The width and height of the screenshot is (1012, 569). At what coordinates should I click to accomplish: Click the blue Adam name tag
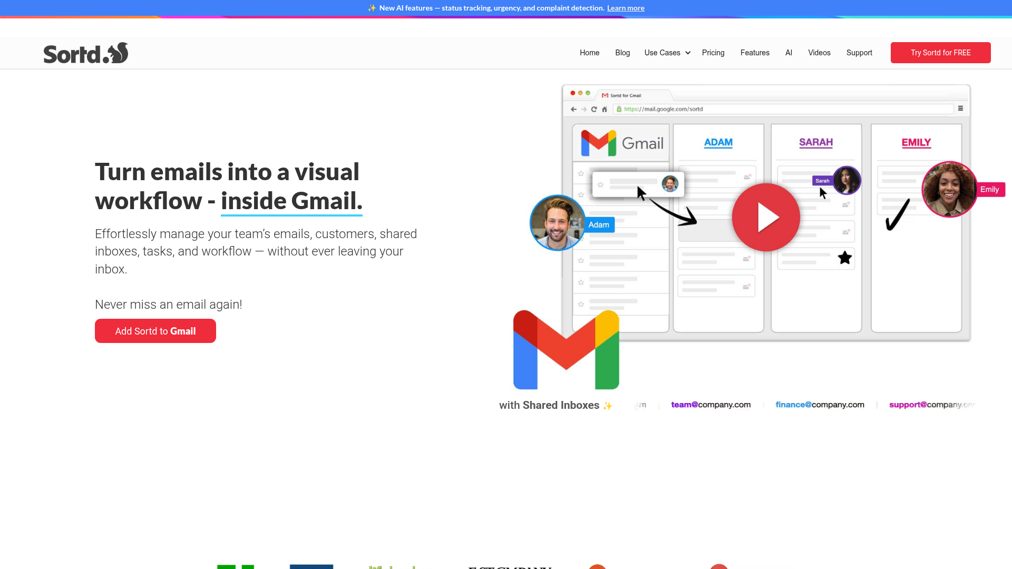599,224
